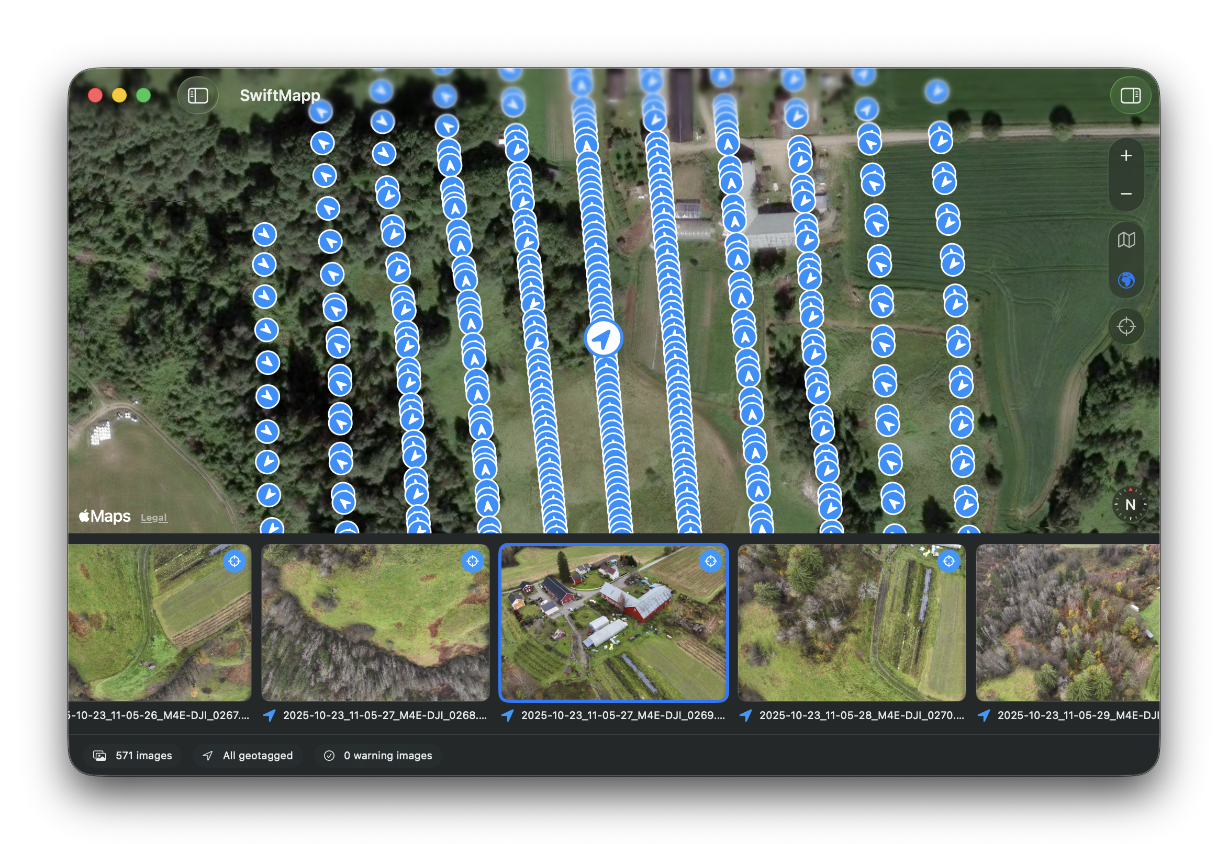This screenshot has width=1228, height=844.
Task: Switch to satellite globe view
Action: pos(1125,280)
